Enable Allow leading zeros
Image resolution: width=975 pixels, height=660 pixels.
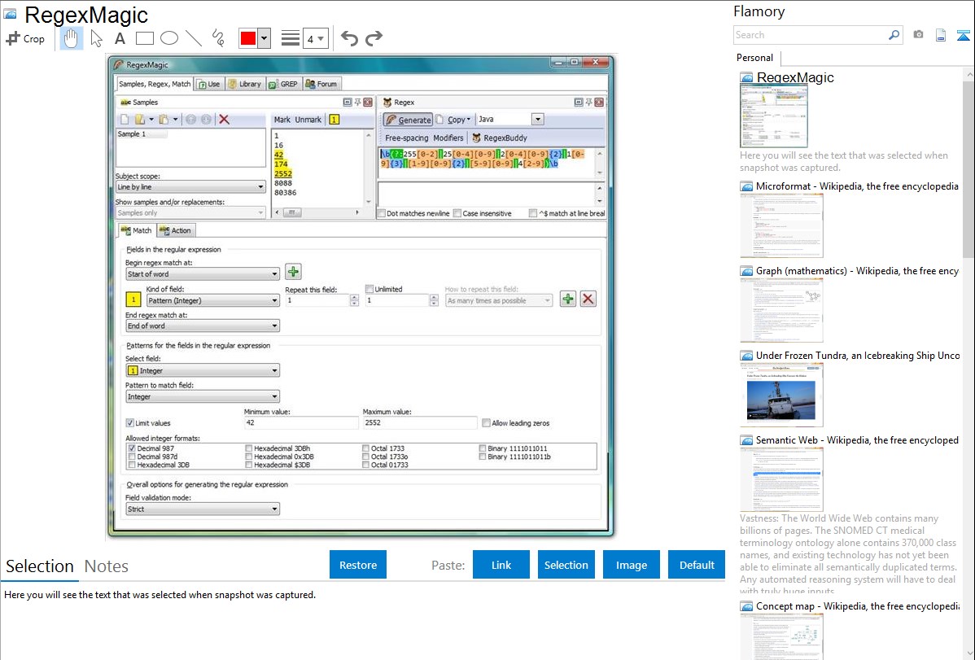tap(486, 423)
